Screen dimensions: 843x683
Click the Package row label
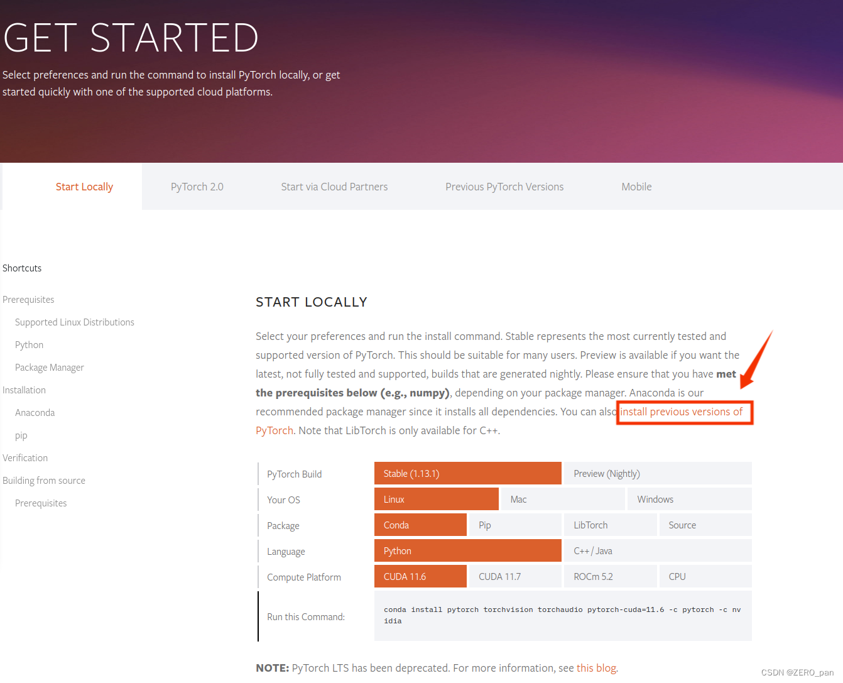[x=283, y=526]
